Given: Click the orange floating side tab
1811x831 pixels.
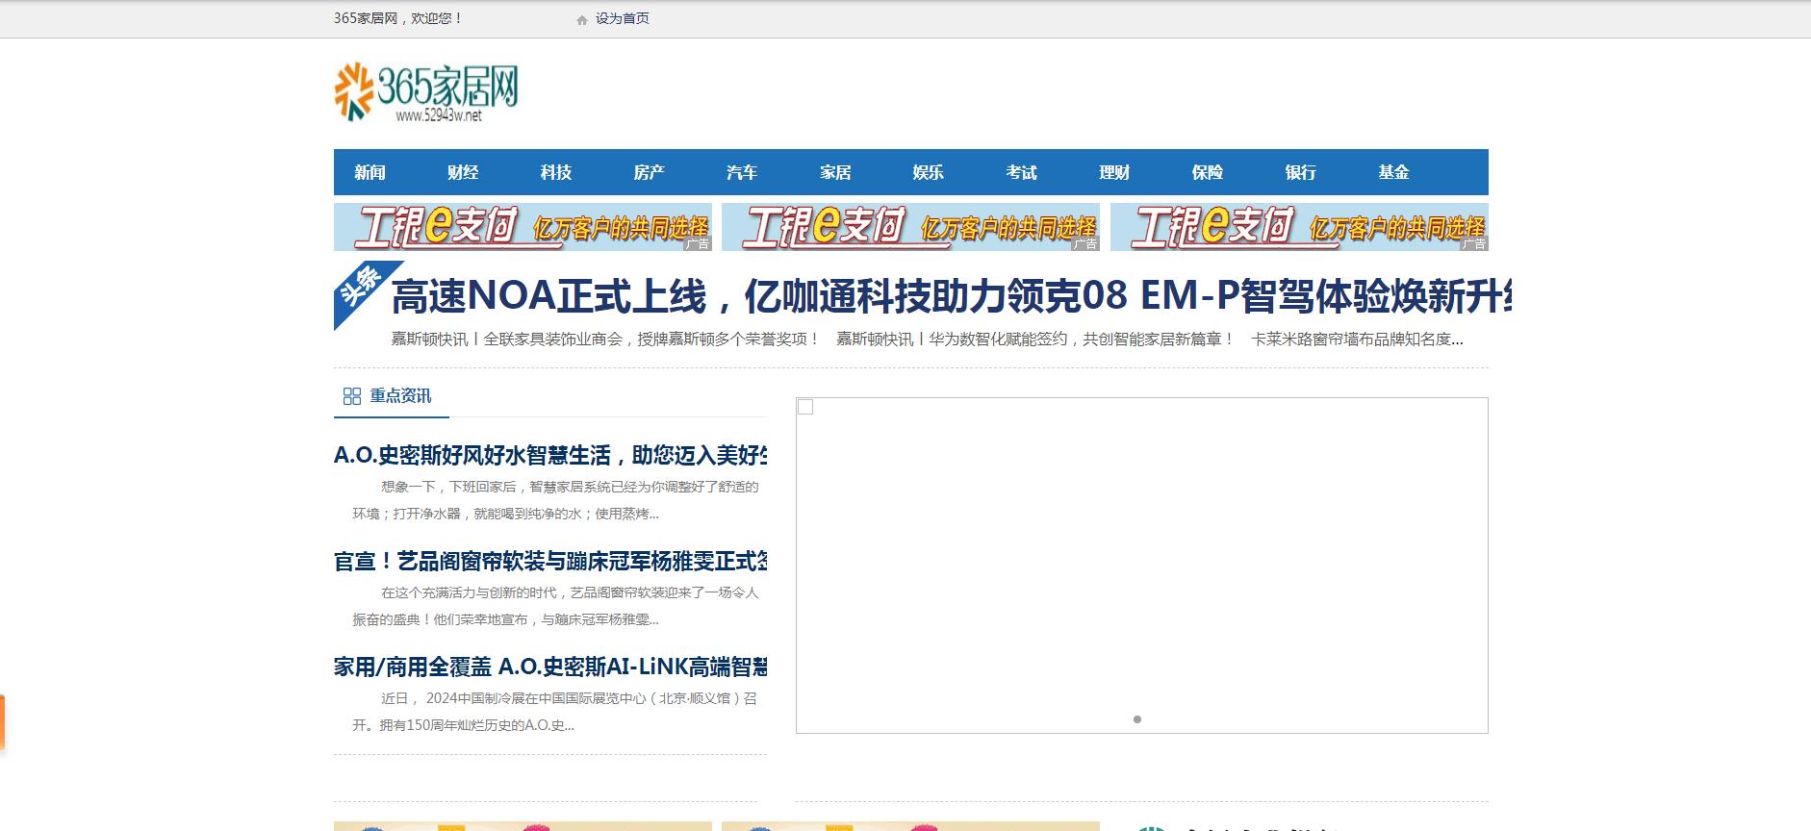Looking at the screenshot, I should click(x=2, y=721).
